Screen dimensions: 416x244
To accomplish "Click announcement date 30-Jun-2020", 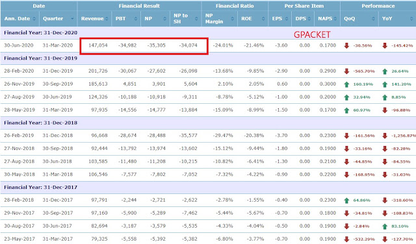I will 19,45.
